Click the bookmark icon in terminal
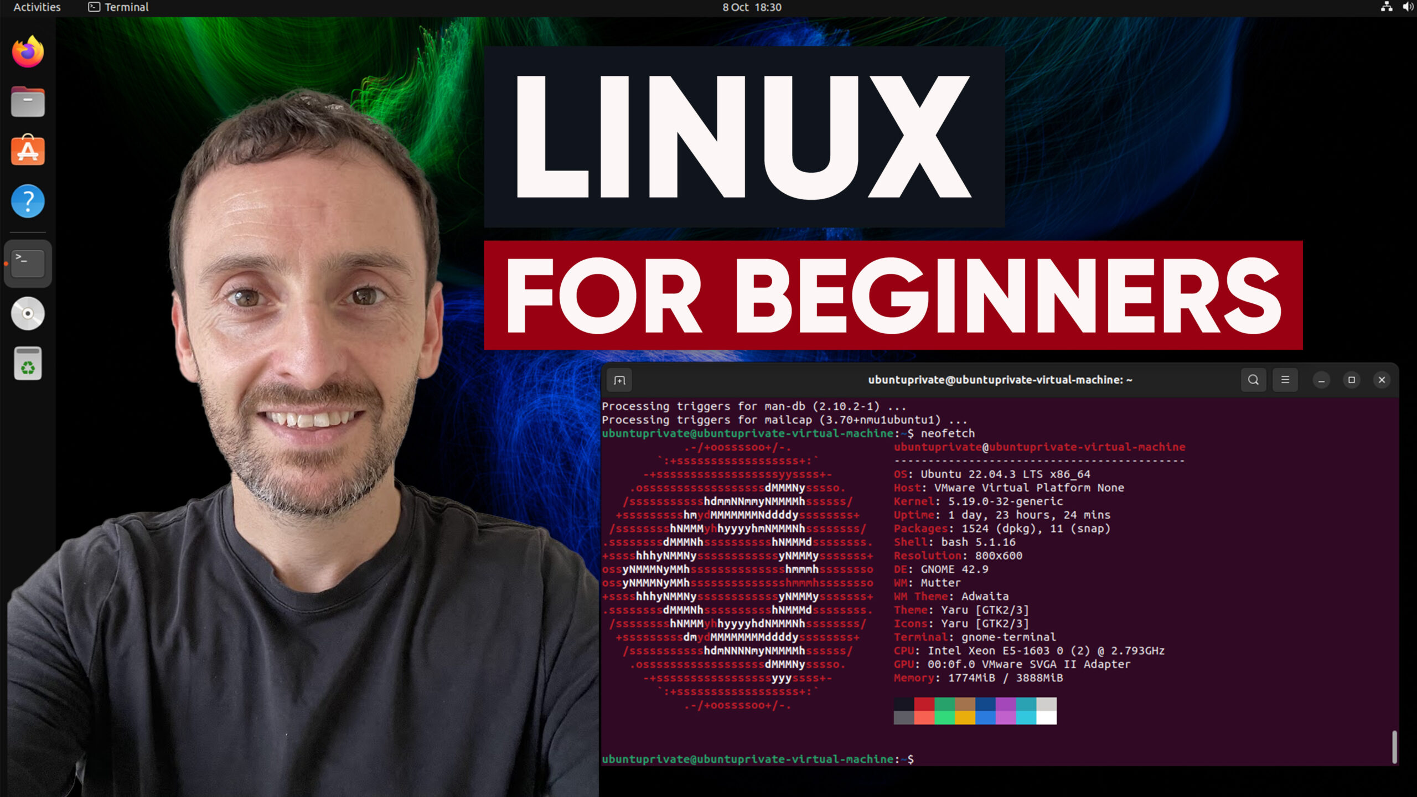Image resolution: width=1417 pixels, height=797 pixels. (619, 380)
